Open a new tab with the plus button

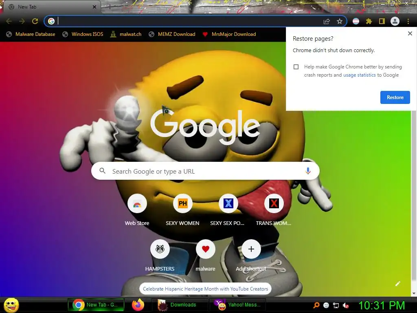(110, 7)
